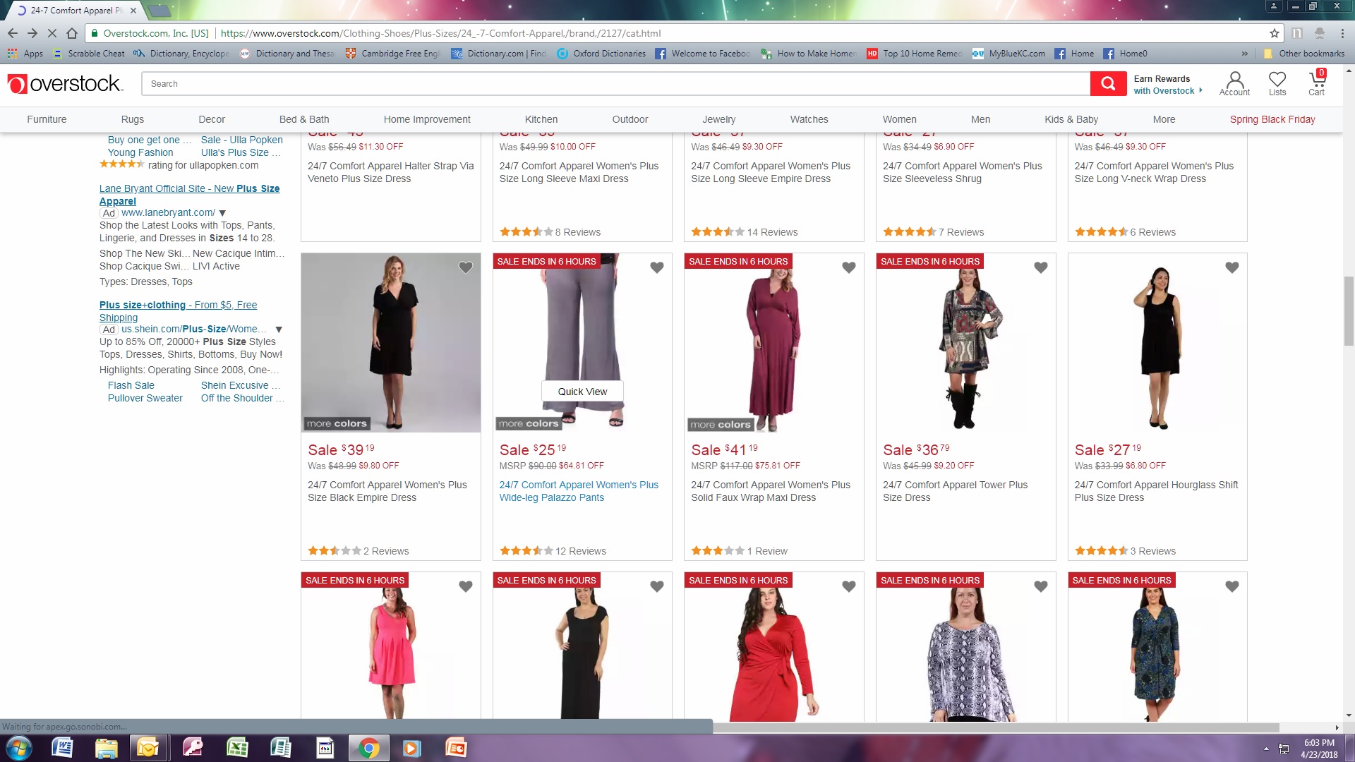Click the vertical page scrollbar
The image size is (1355, 762).
[x=1349, y=310]
